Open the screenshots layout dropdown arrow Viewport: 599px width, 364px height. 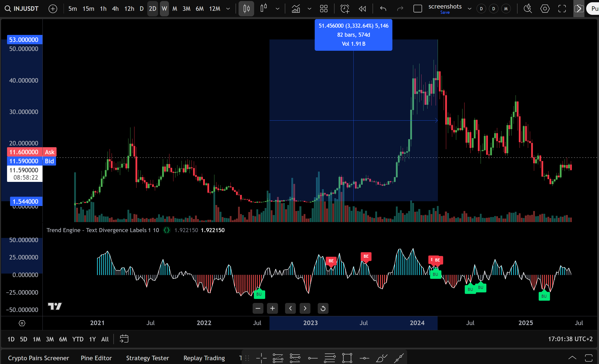pyautogui.click(x=469, y=9)
